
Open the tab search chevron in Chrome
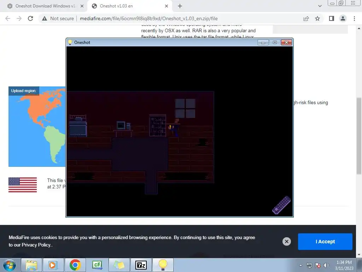pos(320,6)
